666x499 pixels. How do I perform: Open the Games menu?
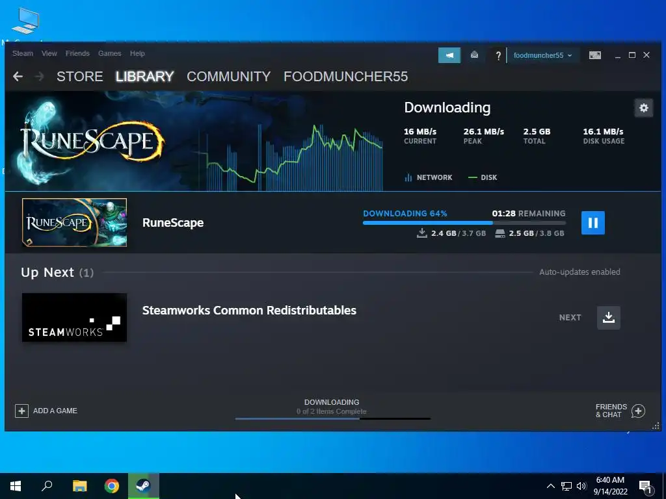(x=109, y=53)
